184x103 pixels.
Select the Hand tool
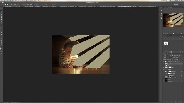1,42
